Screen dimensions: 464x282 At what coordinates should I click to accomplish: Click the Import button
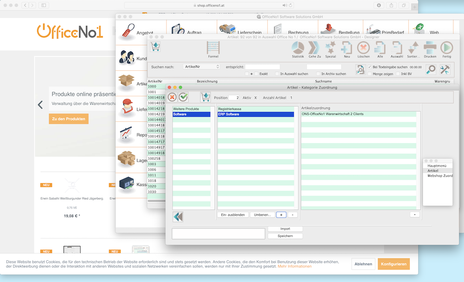coord(285,229)
